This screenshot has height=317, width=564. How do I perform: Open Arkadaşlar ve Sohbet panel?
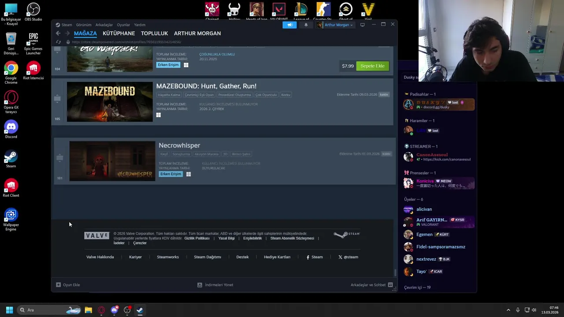coord(371,285)
